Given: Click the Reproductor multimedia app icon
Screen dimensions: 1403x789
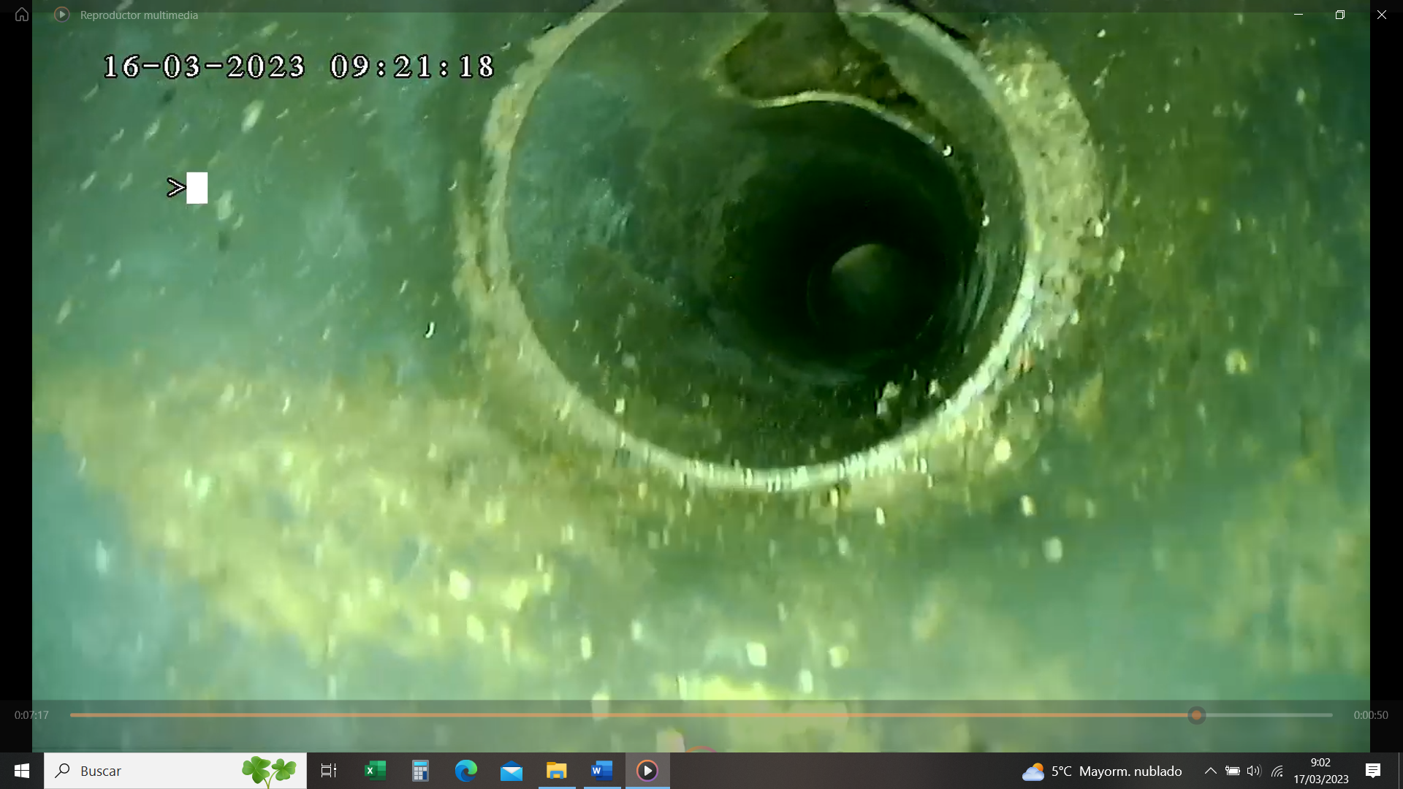Looking at the screenshot, I should pos(62,15).
